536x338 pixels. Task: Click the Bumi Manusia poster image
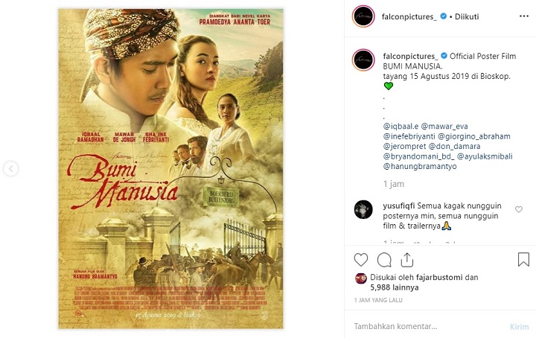[x=170, y=169]
